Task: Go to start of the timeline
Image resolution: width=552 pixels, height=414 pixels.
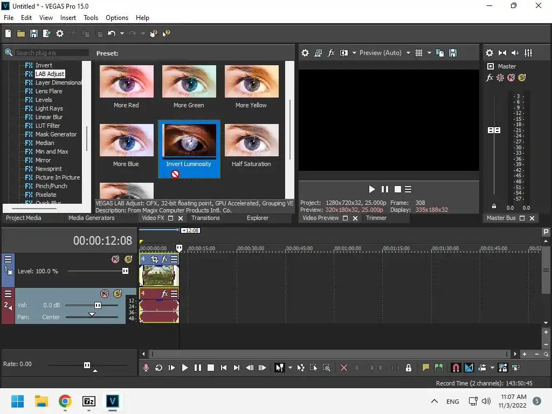Action: pyautogui.click(x=224, y=368)
